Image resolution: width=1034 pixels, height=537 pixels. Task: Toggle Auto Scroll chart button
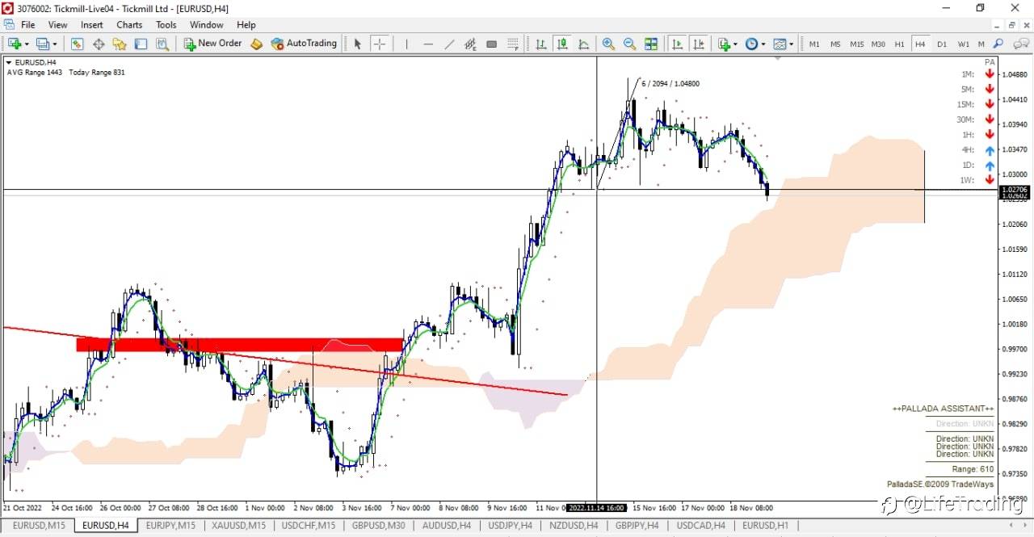(x=677, y=44)
